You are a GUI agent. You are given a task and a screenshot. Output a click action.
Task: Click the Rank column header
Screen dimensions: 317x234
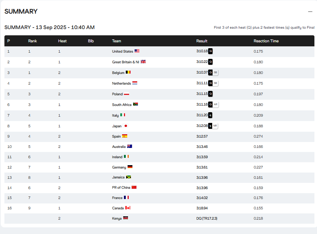32,41
